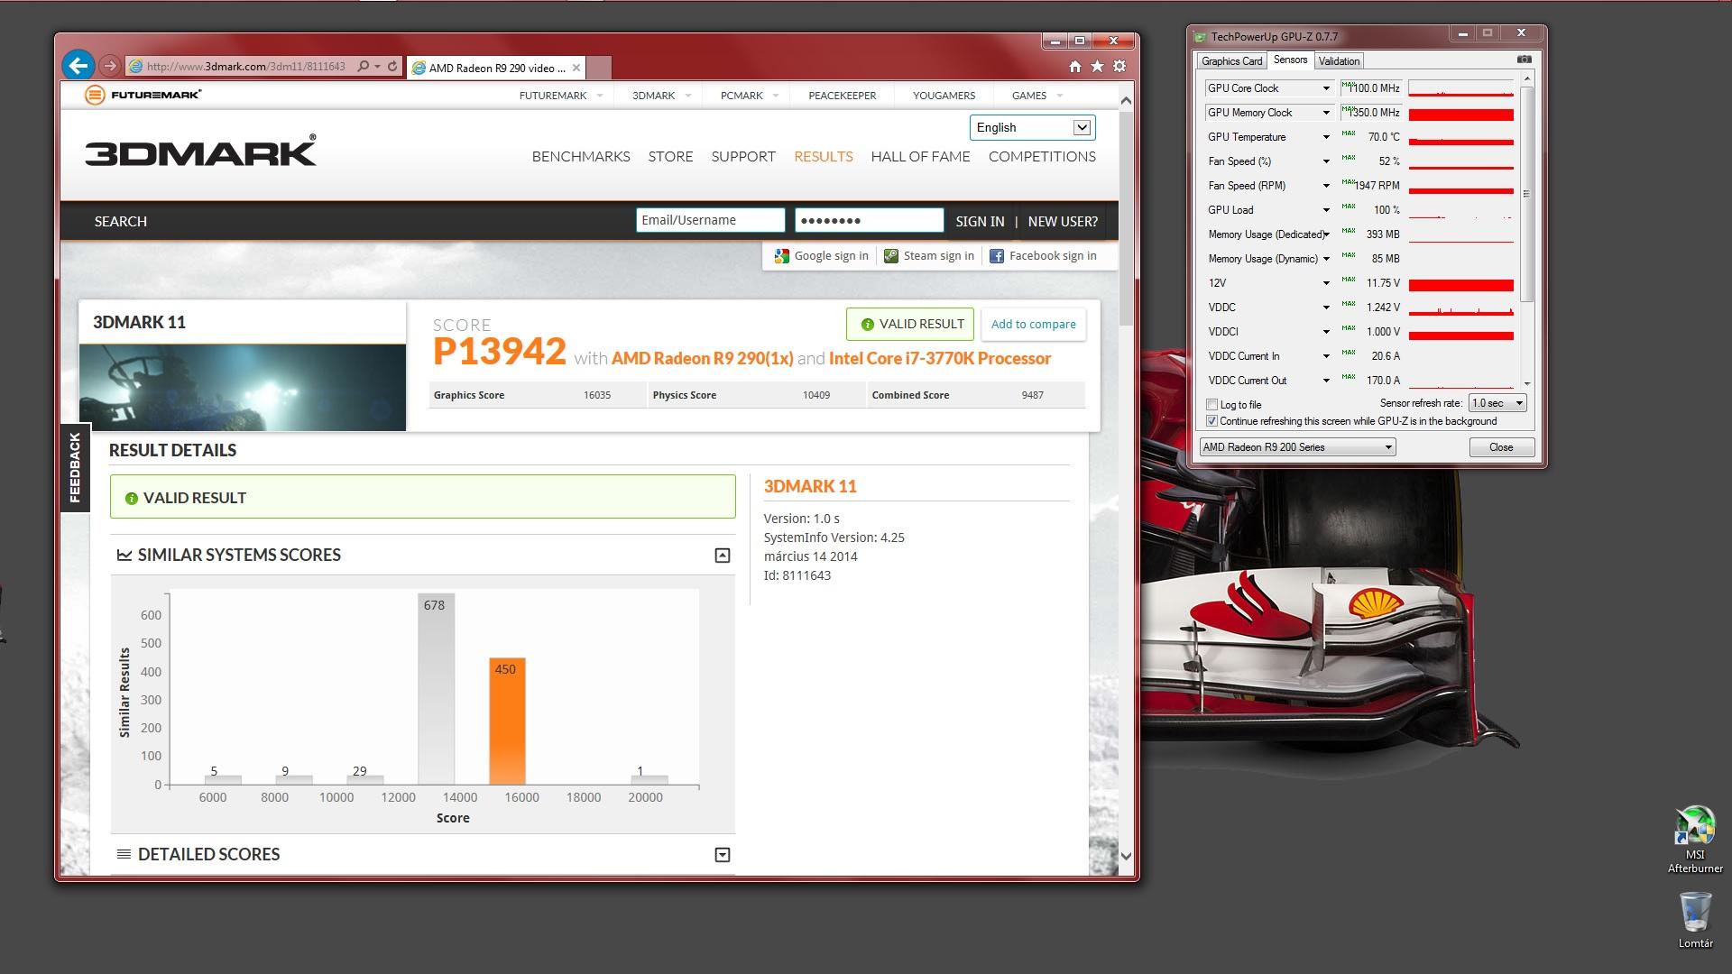Viewport: 1732px width, 974px height.
Task: Click the Add to compare button
Action: click(1033, 325)
